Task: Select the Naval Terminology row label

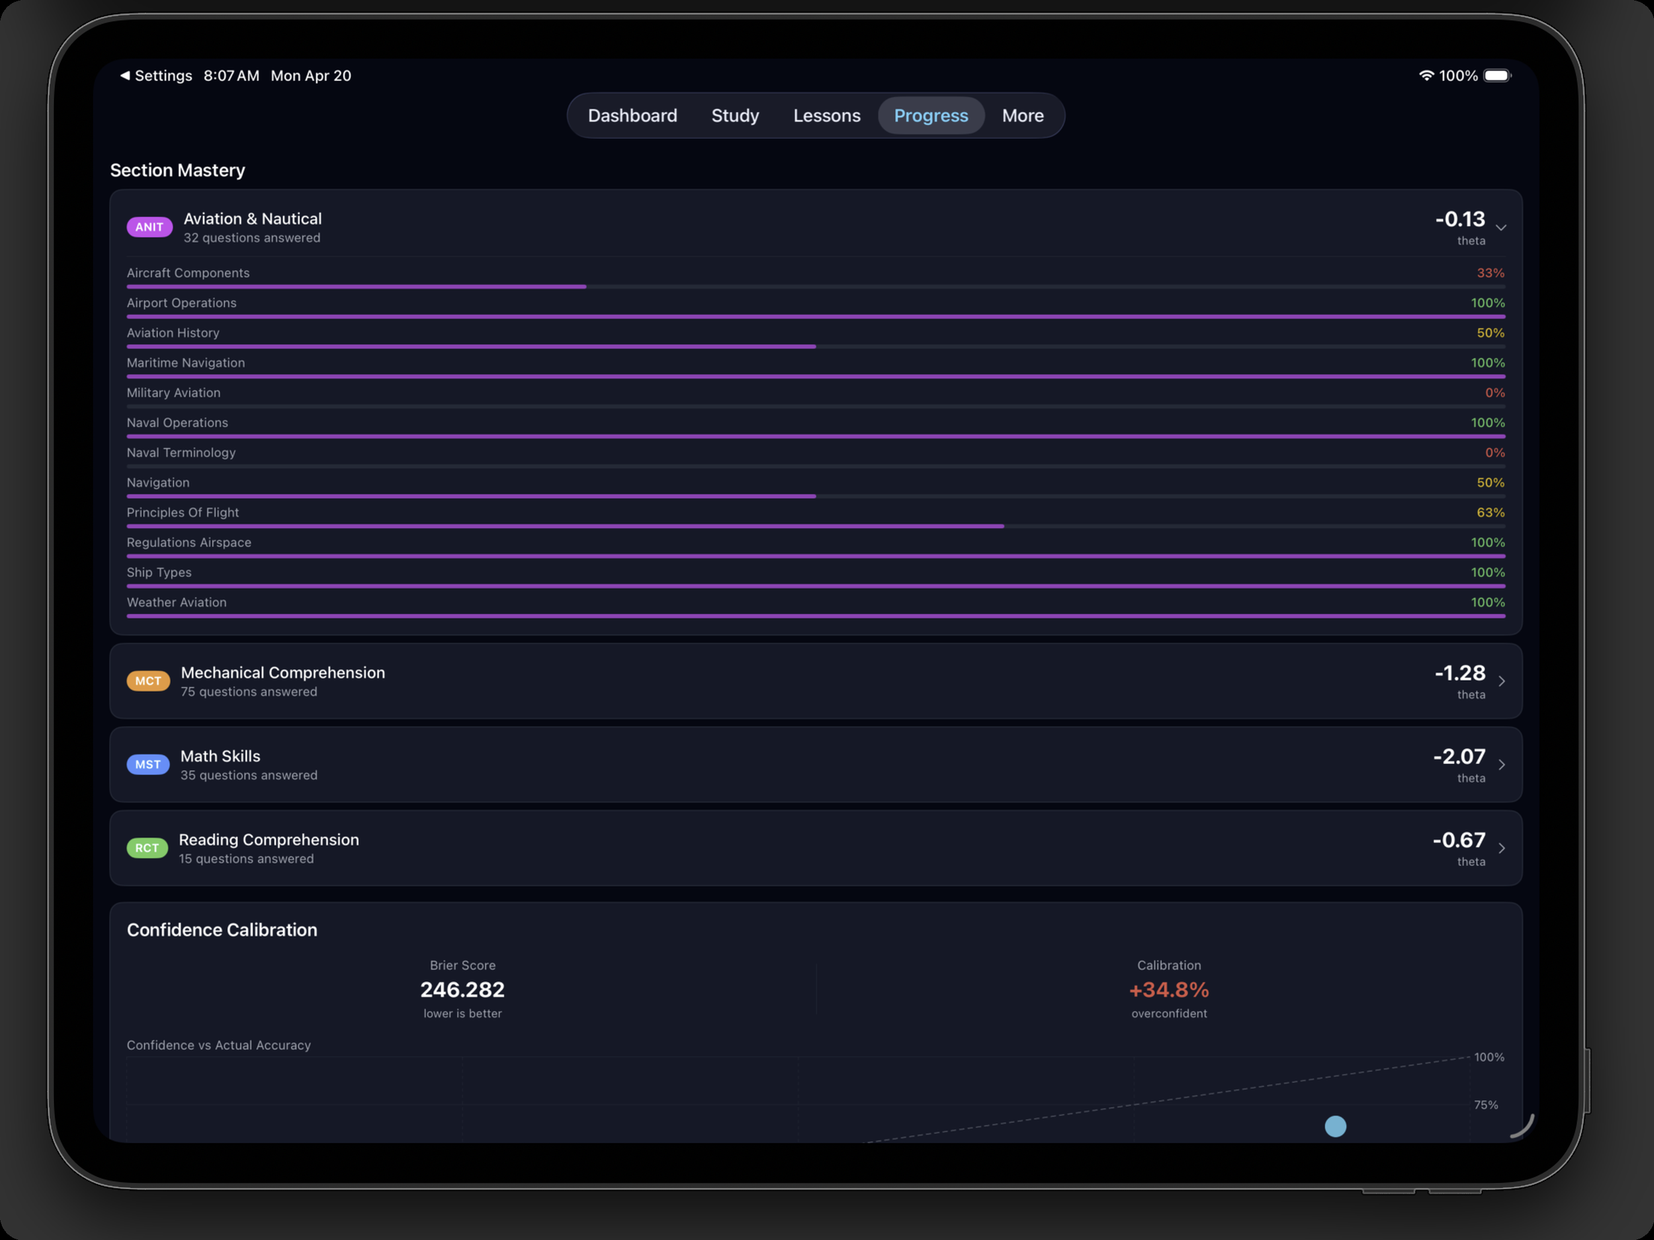Action: [181, 452]
